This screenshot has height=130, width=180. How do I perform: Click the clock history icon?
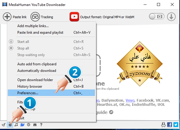(x=29, y=125)
